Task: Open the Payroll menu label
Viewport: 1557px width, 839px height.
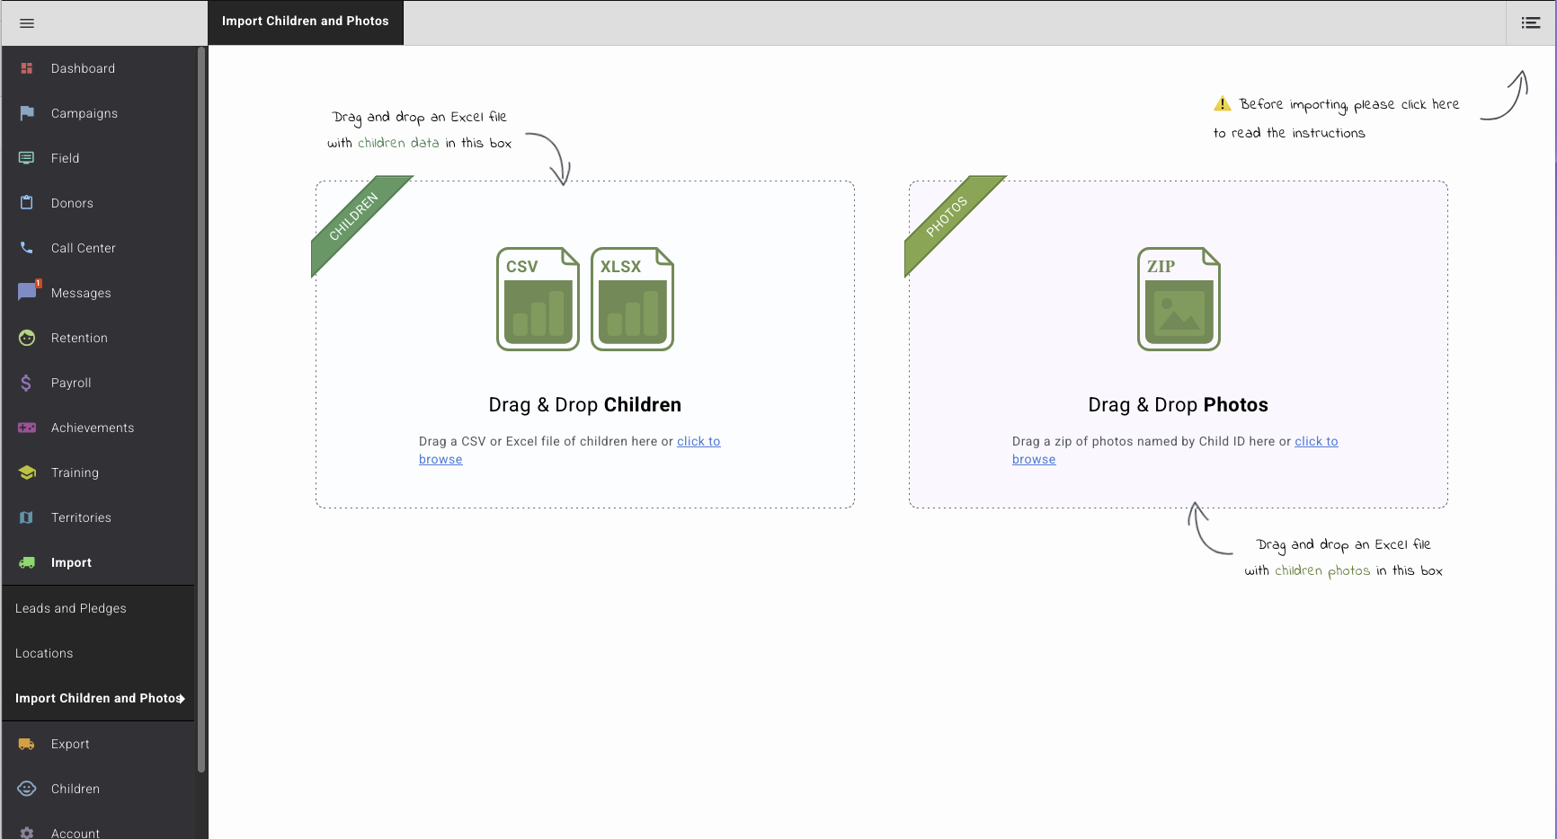Action: pos(71,383)
